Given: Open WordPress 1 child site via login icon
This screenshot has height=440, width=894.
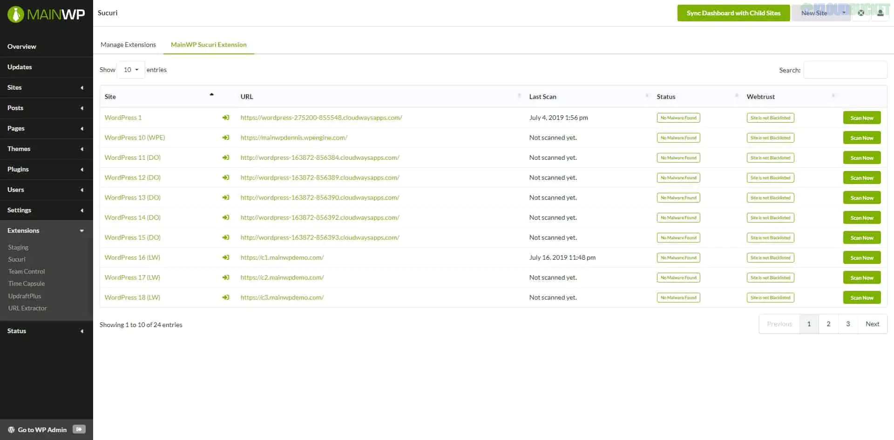Looking at the screenshot, I should (226, 118).
